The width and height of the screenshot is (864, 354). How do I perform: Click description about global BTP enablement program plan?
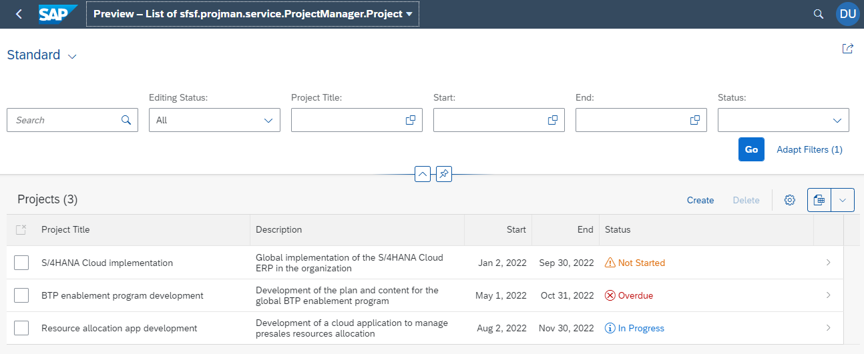347,295
